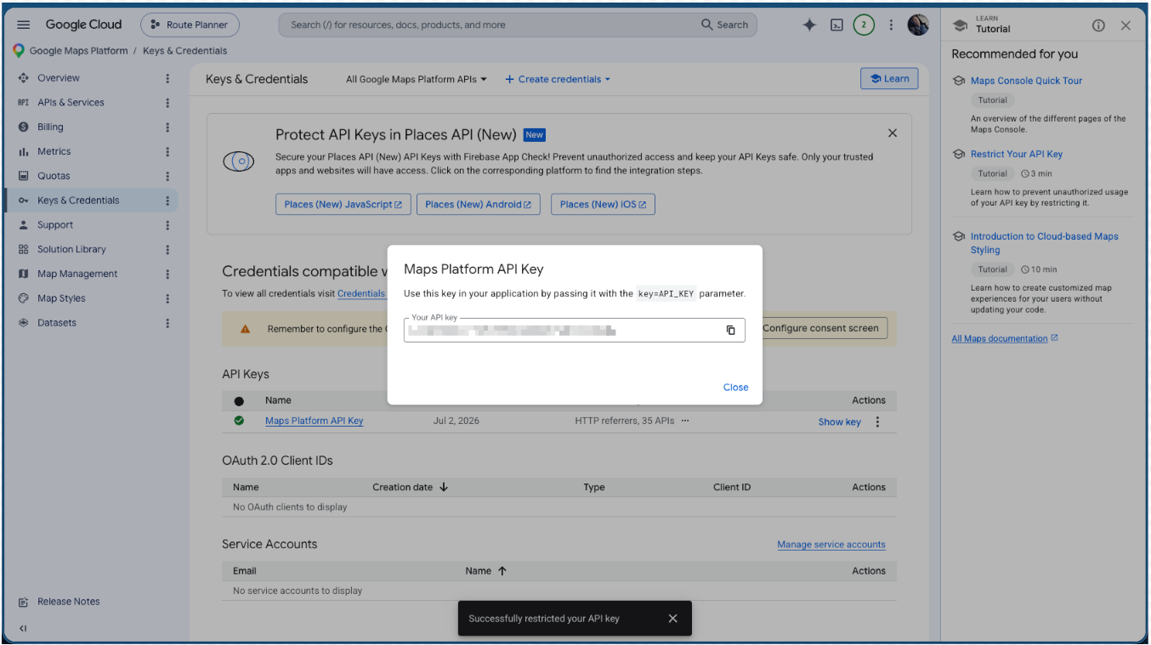Click the Google Cloud logo
1151x645 pixels.
[84, 25]
